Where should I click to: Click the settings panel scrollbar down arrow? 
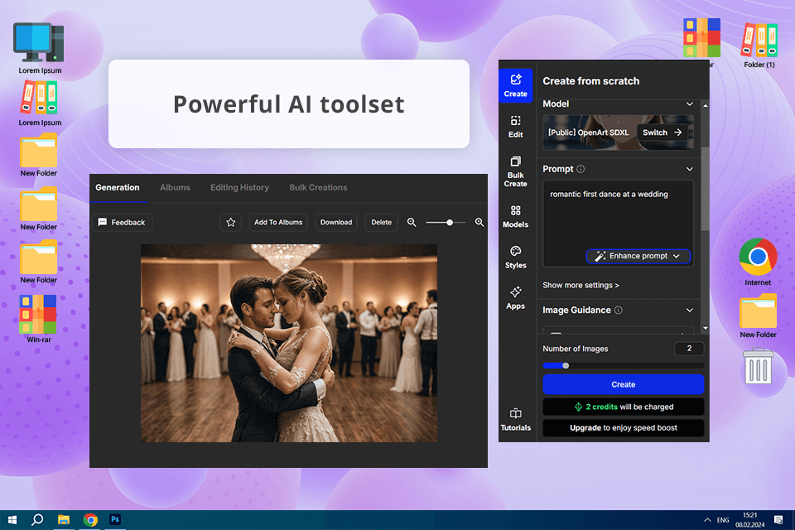pos(706,328)
